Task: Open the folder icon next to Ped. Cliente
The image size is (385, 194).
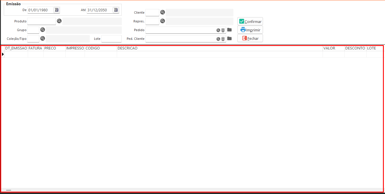Action: pos(229,38)
